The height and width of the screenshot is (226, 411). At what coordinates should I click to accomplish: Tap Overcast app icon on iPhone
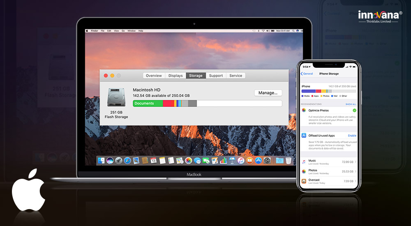coord(304,181)
